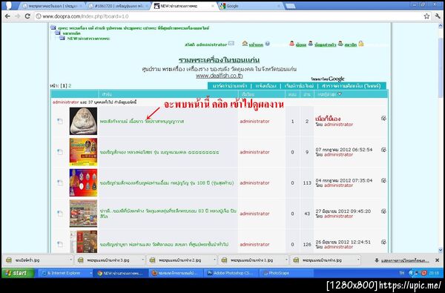Click last-post icon for 04 2012 07:35:04 row
445x293 pixels.
(x=383, y=180)
